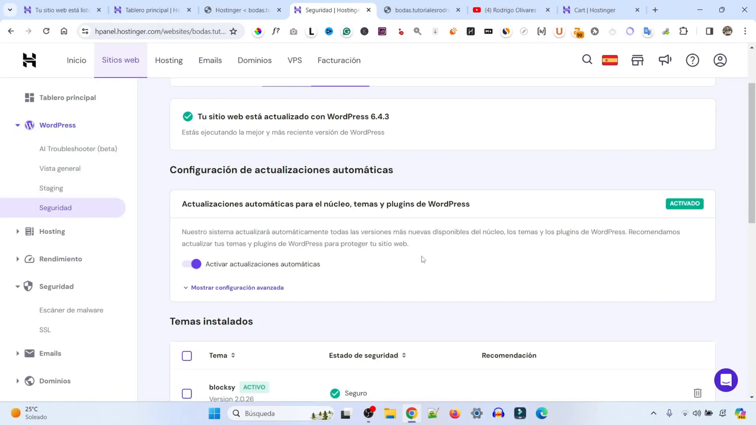Reload the page in browser
756x425 pixels.
(x=46, y=31)
